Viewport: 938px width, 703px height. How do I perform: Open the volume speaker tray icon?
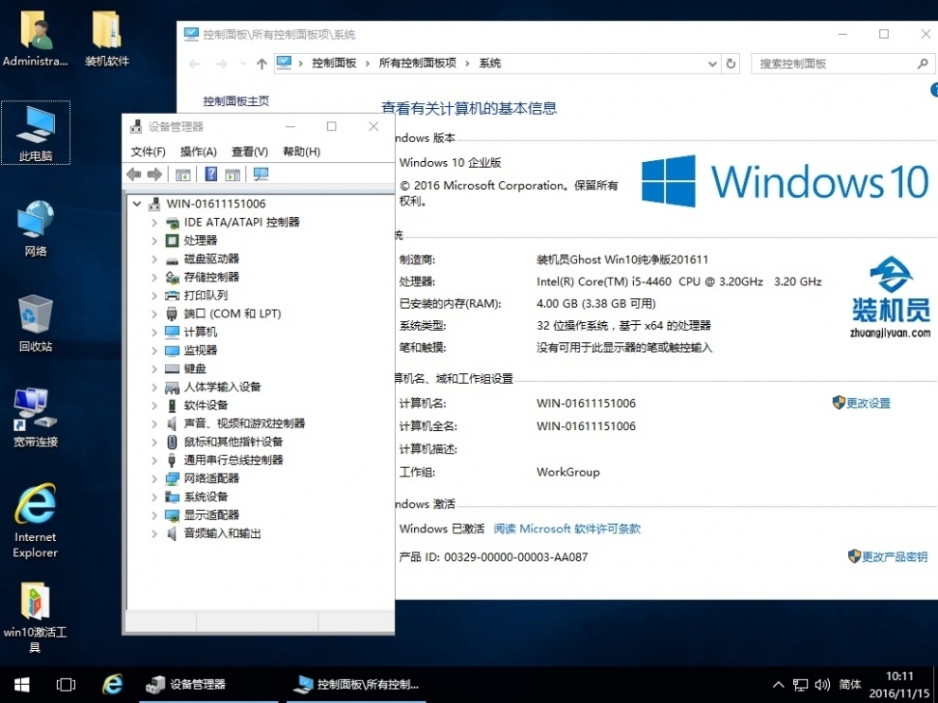click(x=822, y=684)
